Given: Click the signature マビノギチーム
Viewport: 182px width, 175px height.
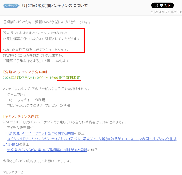Looking at the screenshot, I should (x=14, y=172).
